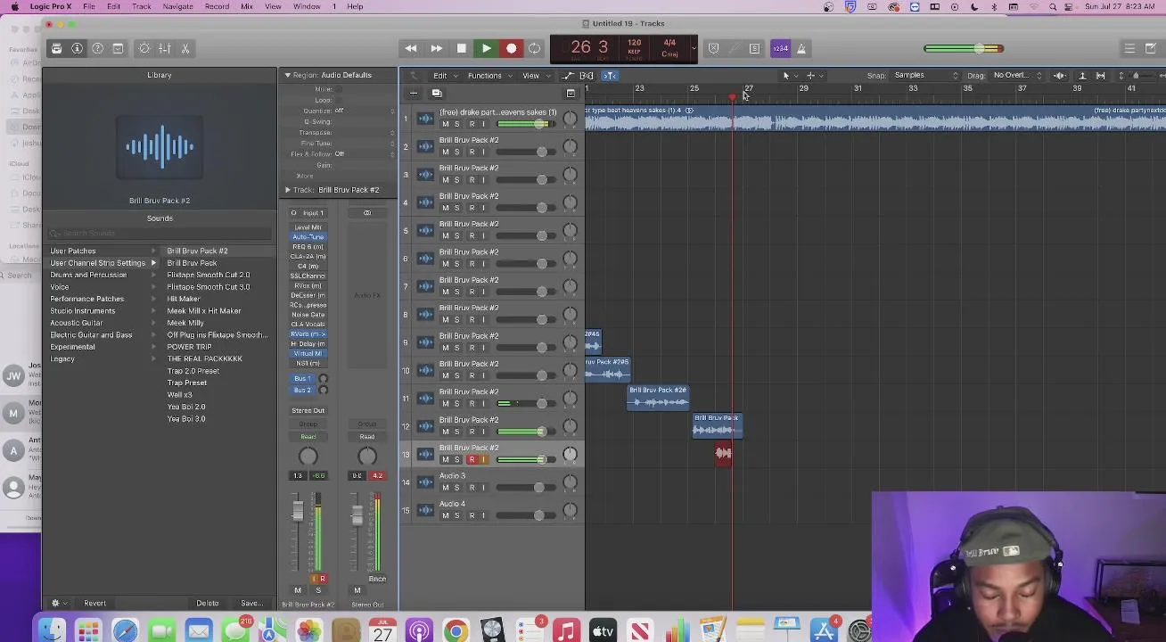Image resolution: width=1166 pixels, height=642 pixels.
Task: Open the Mixer sliders icon
Action: (165, 48)
